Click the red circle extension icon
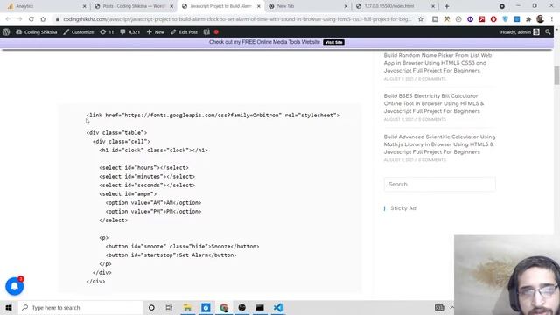560x315 pixels. (493, 19)
